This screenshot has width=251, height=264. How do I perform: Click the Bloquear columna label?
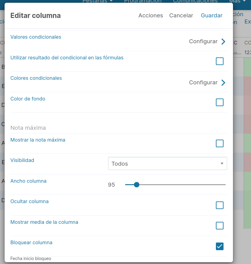click(x=31, y=243)
